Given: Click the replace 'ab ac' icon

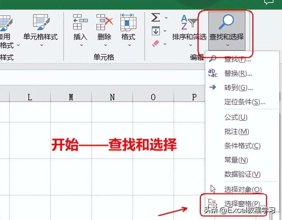Looking at the screenshot, I should click(x=213, y=73).
